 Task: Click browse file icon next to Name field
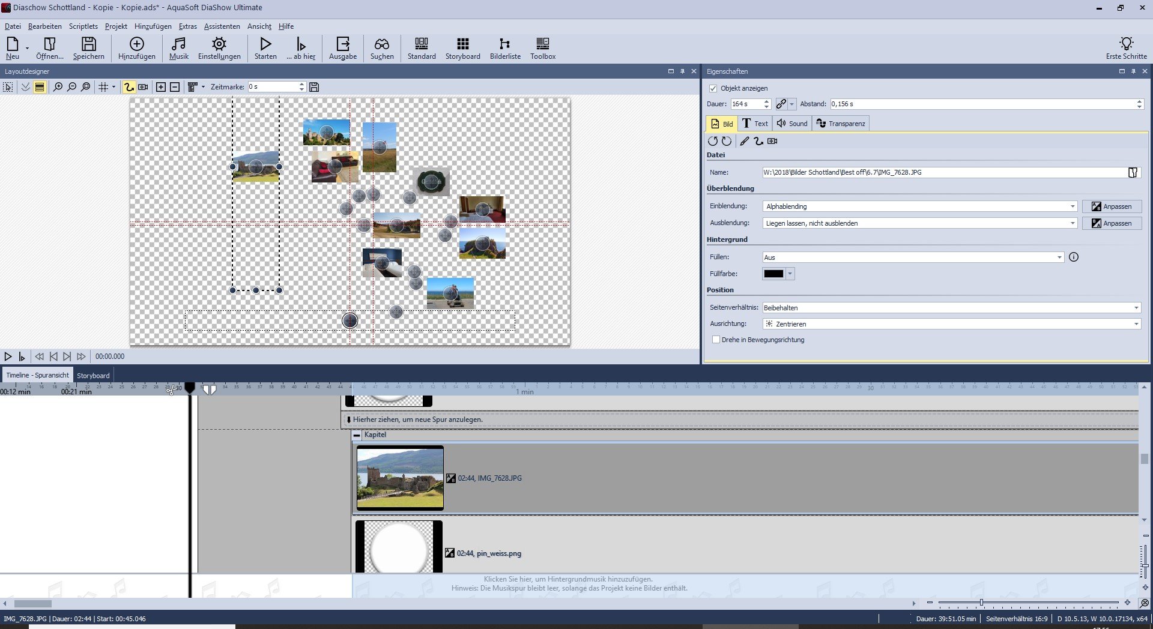pyautogui.click(x=1133, y=173)
